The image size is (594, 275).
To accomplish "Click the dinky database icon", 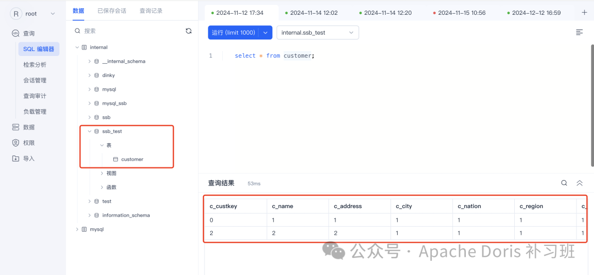I will coord(97,75).
